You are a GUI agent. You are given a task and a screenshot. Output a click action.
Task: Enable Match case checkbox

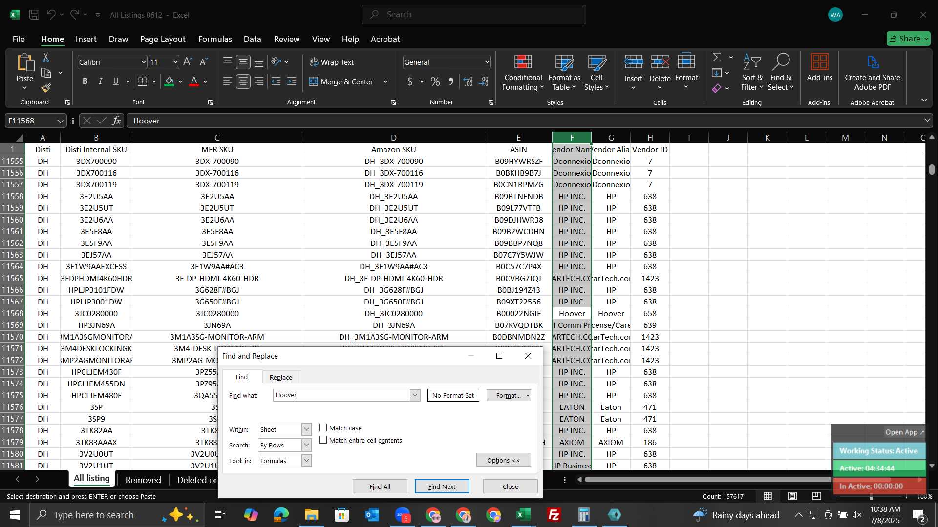click(323, 428)
